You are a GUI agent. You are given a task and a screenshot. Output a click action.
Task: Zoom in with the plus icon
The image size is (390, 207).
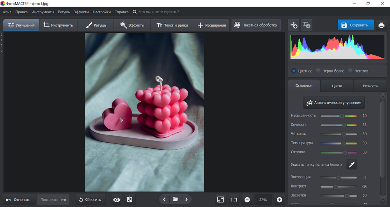coord(279,200)
